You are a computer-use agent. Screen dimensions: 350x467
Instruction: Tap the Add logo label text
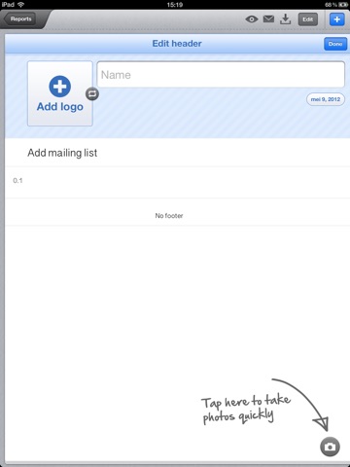60,107
